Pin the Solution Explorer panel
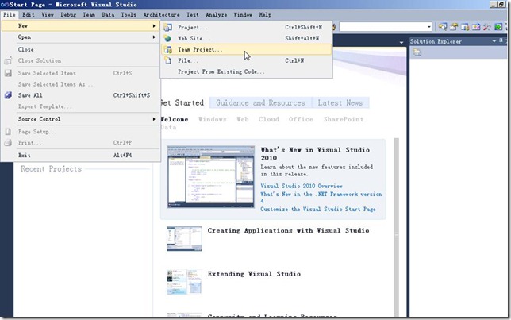 coord(501,41)
